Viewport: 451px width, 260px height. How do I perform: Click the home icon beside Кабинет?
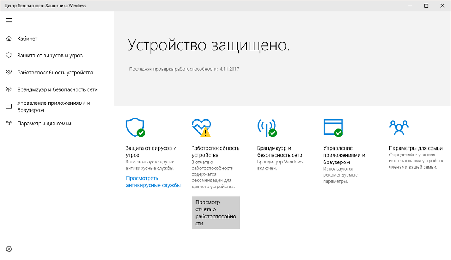[x=9, y=38]
